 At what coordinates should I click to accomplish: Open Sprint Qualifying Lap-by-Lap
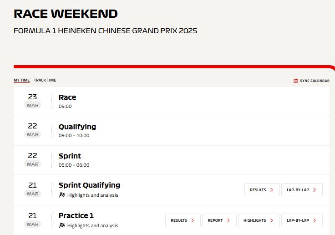(x=302, y=189)
